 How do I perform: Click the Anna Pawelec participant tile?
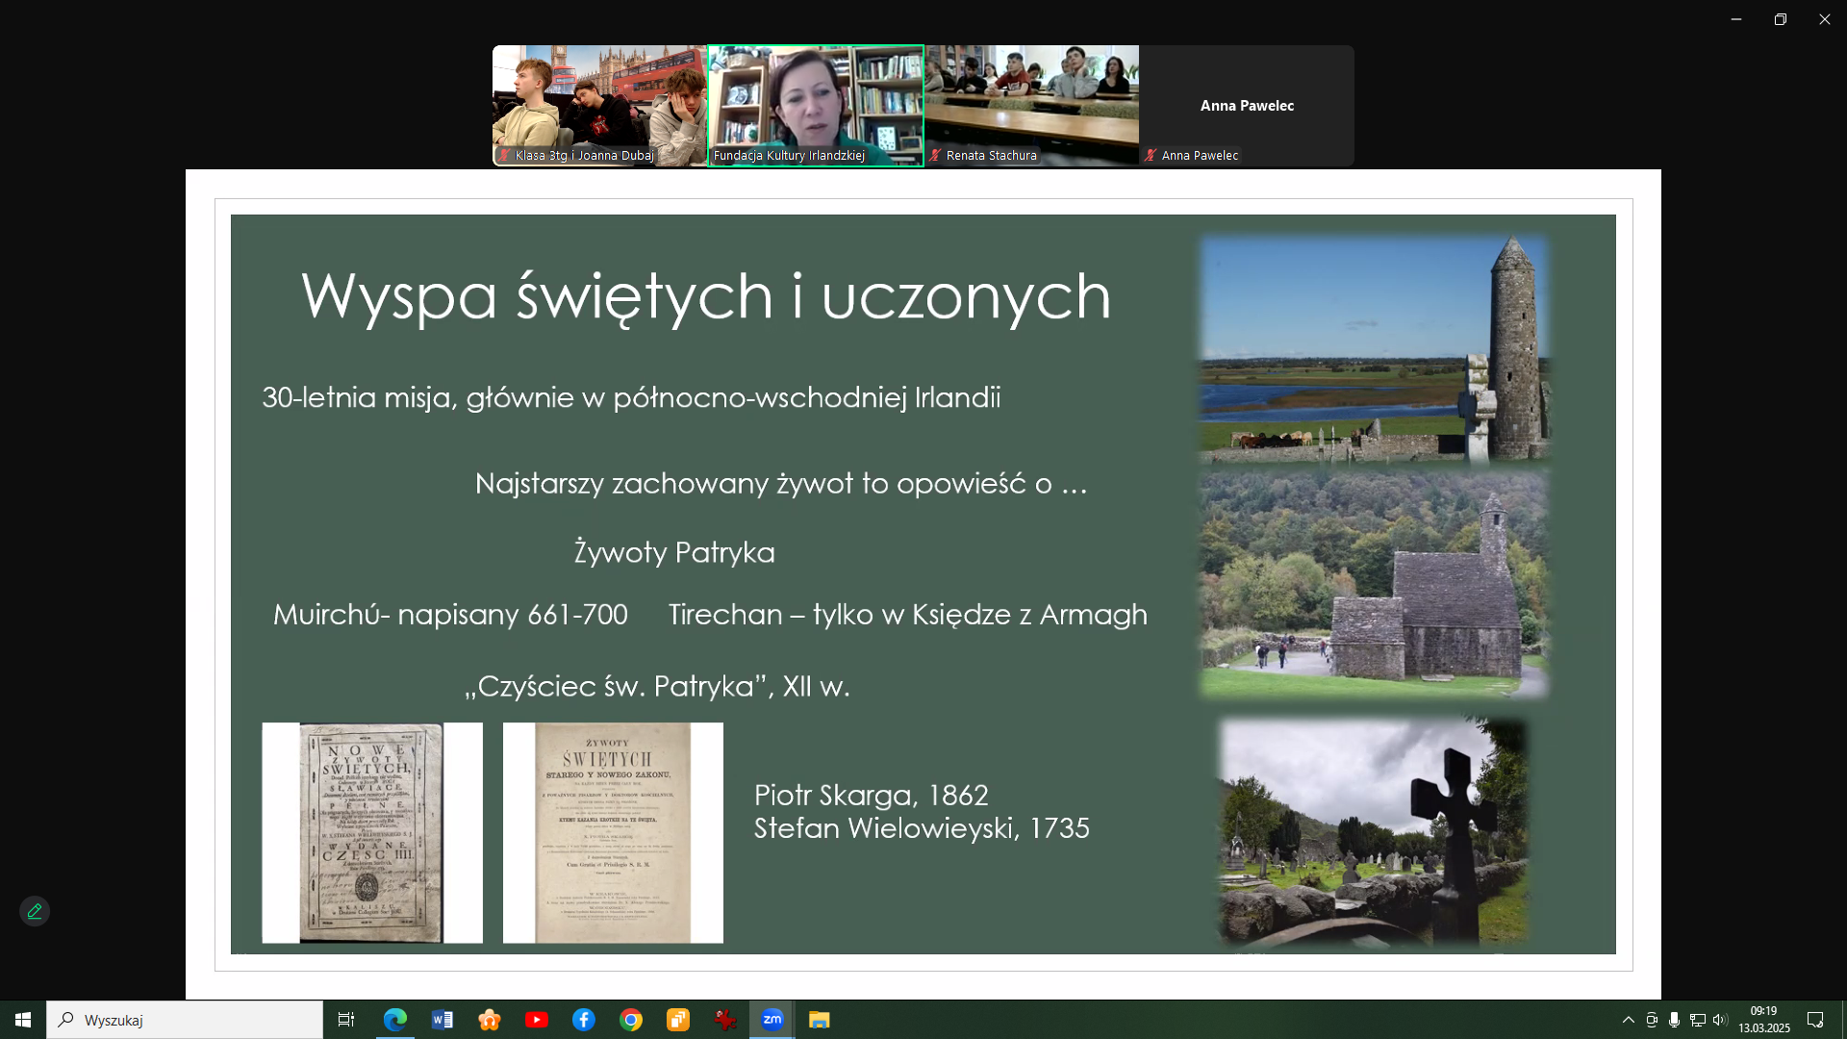coord(1247,105)
